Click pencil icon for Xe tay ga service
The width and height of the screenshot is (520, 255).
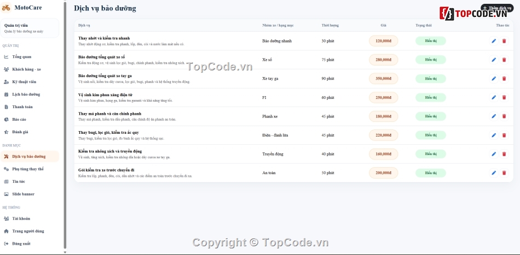pos(494,79)
